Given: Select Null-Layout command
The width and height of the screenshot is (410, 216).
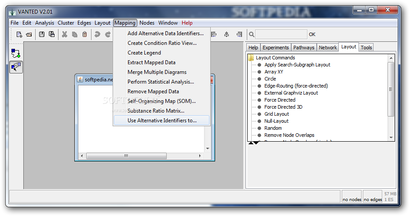Looking at the screenshot, I should pos(276,121).
